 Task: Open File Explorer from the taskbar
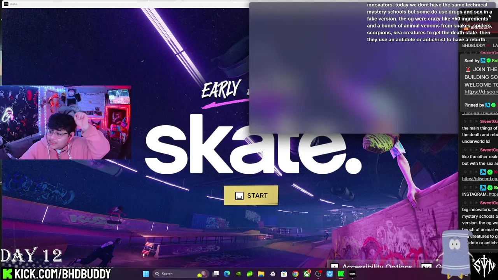point(261,274)
